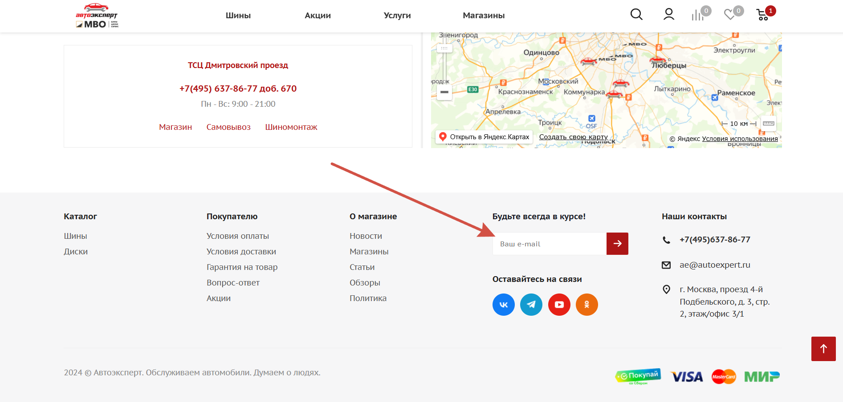
Task: Open the Новости footer link
Action: [366, 236]
